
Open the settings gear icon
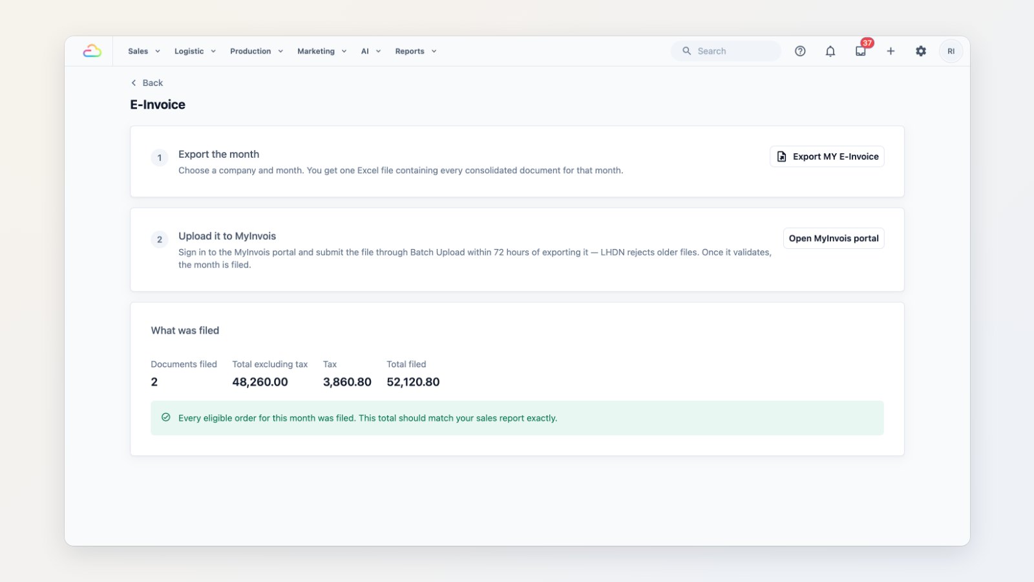[x=921, y=51]
